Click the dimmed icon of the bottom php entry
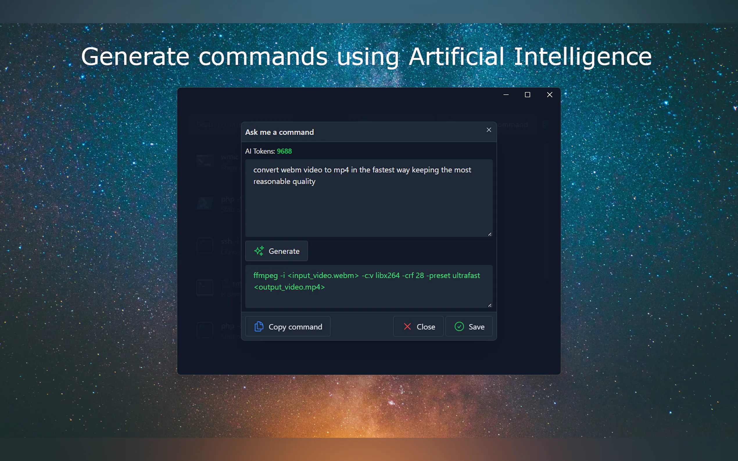This screenshot has width=738, height=461. pyautogui.click(x=205, y=330)
